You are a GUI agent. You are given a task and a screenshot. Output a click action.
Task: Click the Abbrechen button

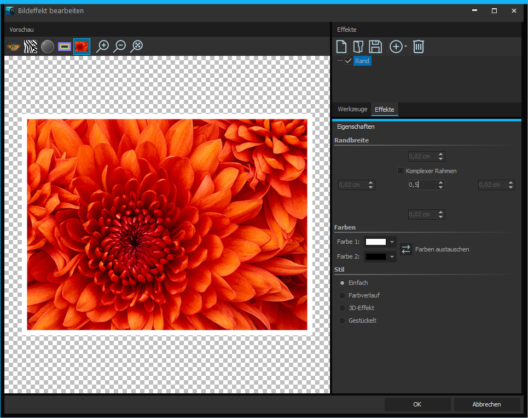pyautogui.click(x=486, y=404)
